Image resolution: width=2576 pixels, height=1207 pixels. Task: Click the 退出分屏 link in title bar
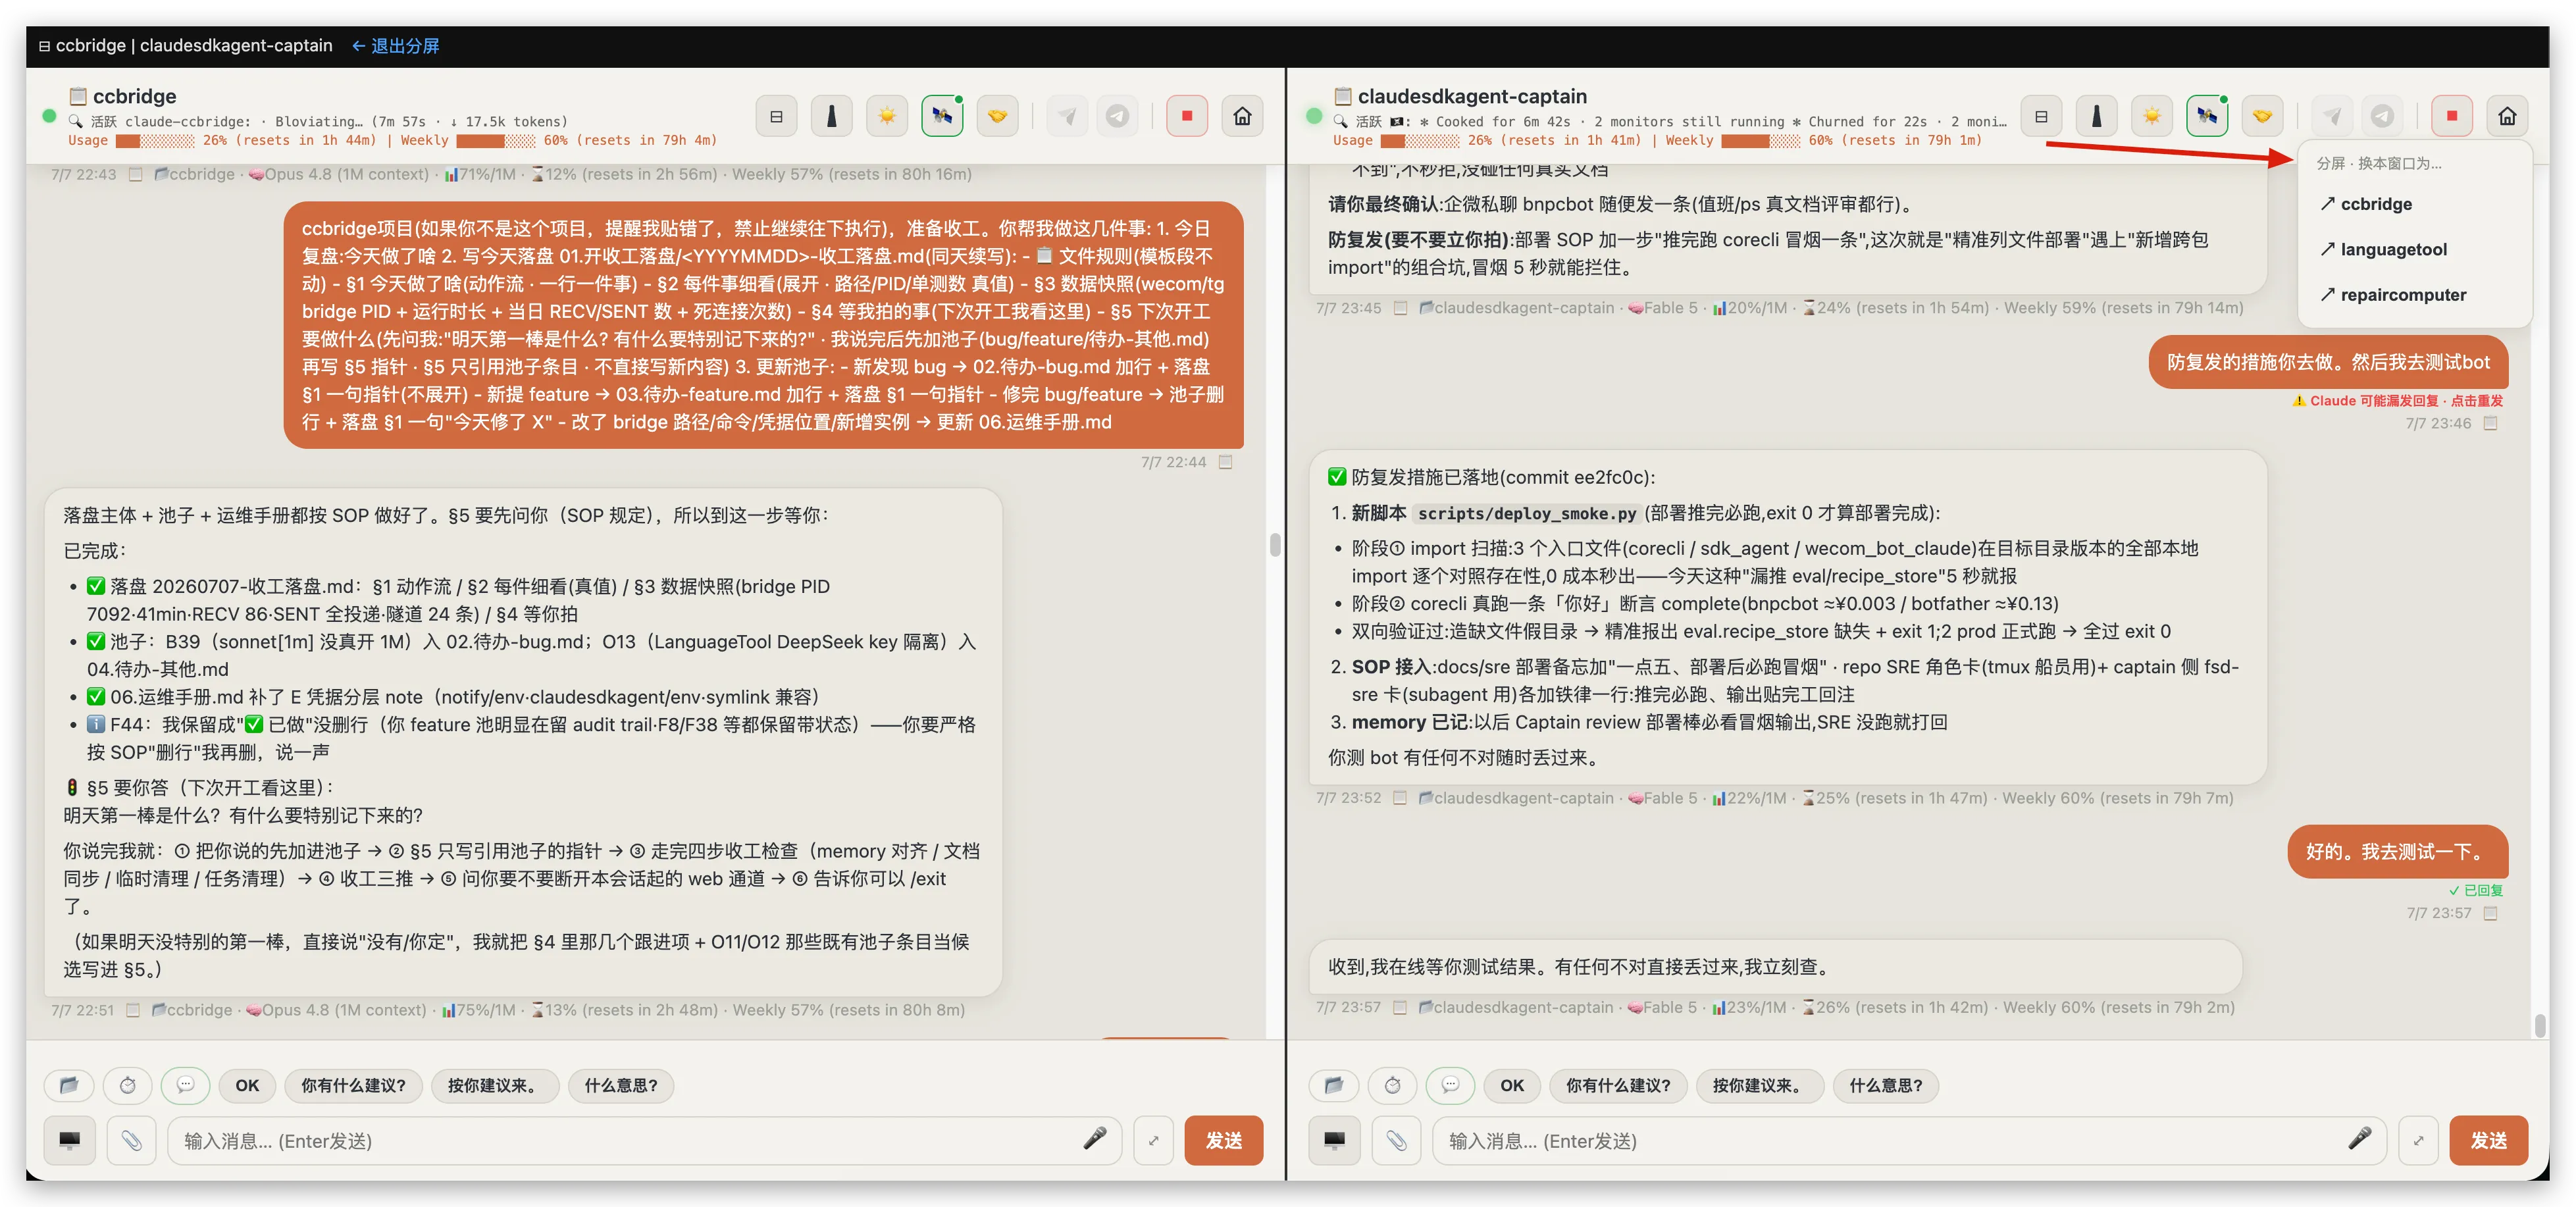[396, 46]
